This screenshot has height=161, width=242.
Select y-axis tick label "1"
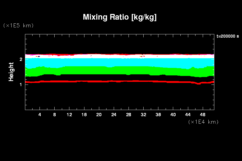[21, 85]
